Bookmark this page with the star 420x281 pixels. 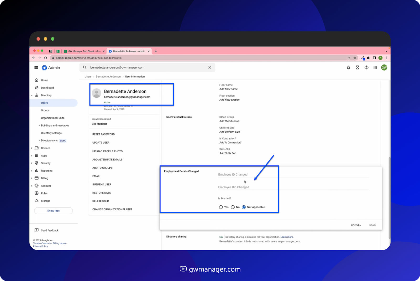click(355, 58)
